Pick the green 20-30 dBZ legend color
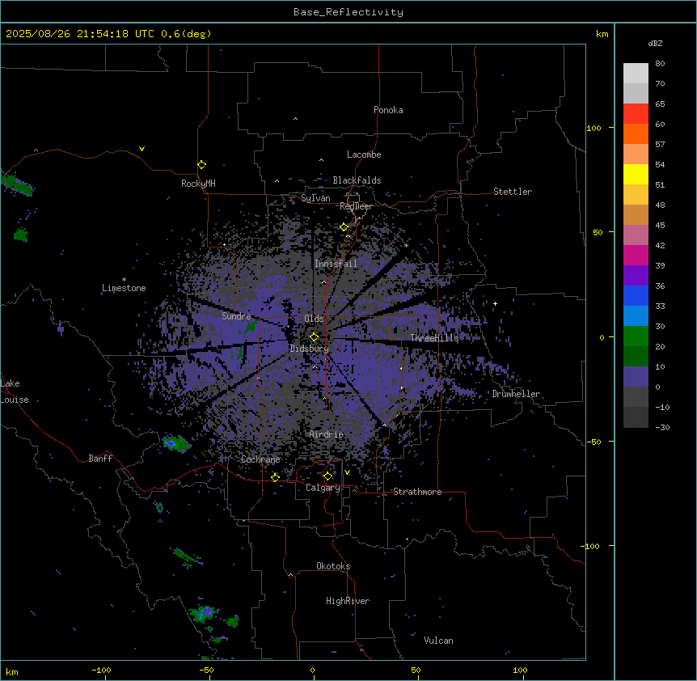 click(x=636, y=336)
